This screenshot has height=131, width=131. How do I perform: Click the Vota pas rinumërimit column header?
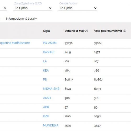pyautogui.click(x=110, y=31)
